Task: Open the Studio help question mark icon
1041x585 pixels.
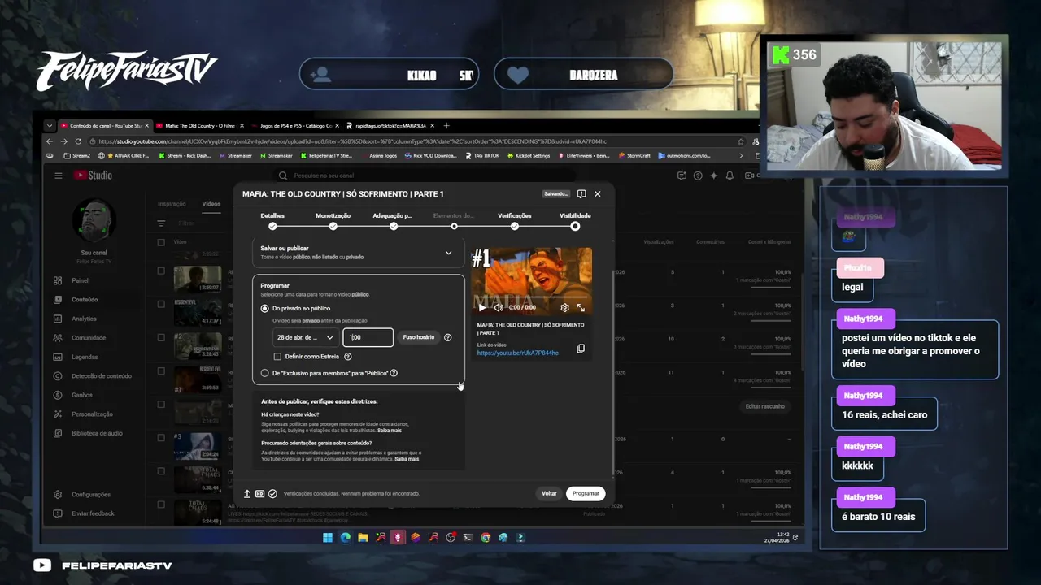Action: click(x=698, y=175)
